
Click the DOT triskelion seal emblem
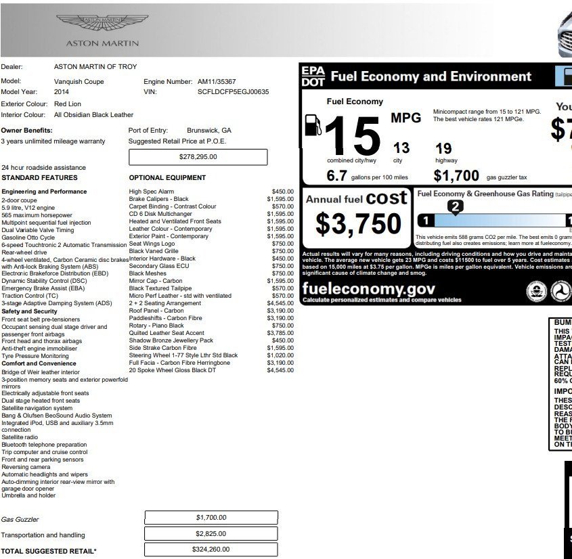click(561, 292)
